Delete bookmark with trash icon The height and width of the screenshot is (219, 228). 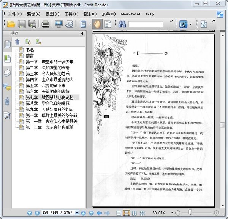click(17, 42)
